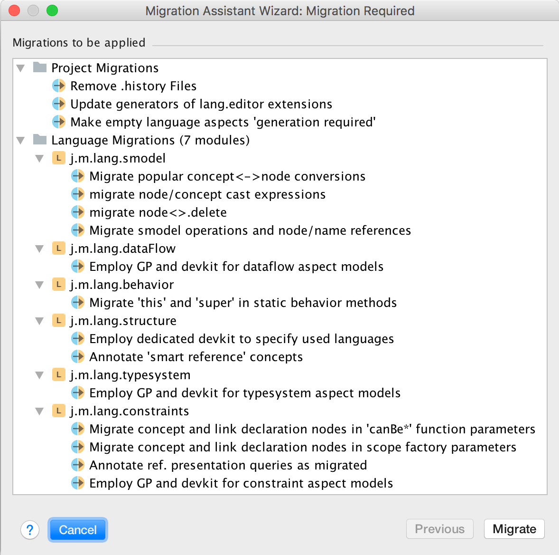Open the help dialog

30,529
